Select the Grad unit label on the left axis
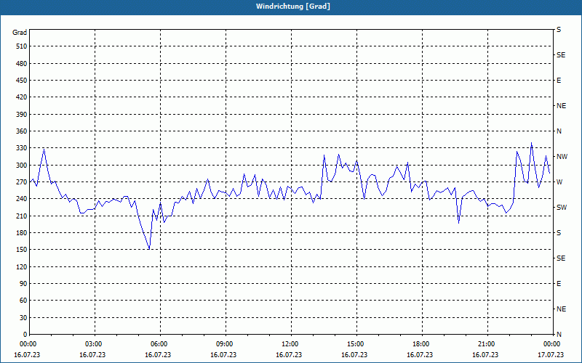 click(x=20, y=33)
